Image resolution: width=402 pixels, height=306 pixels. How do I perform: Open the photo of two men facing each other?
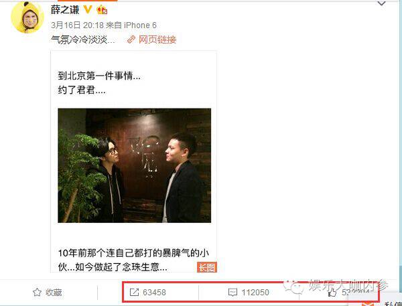(135, 165)
